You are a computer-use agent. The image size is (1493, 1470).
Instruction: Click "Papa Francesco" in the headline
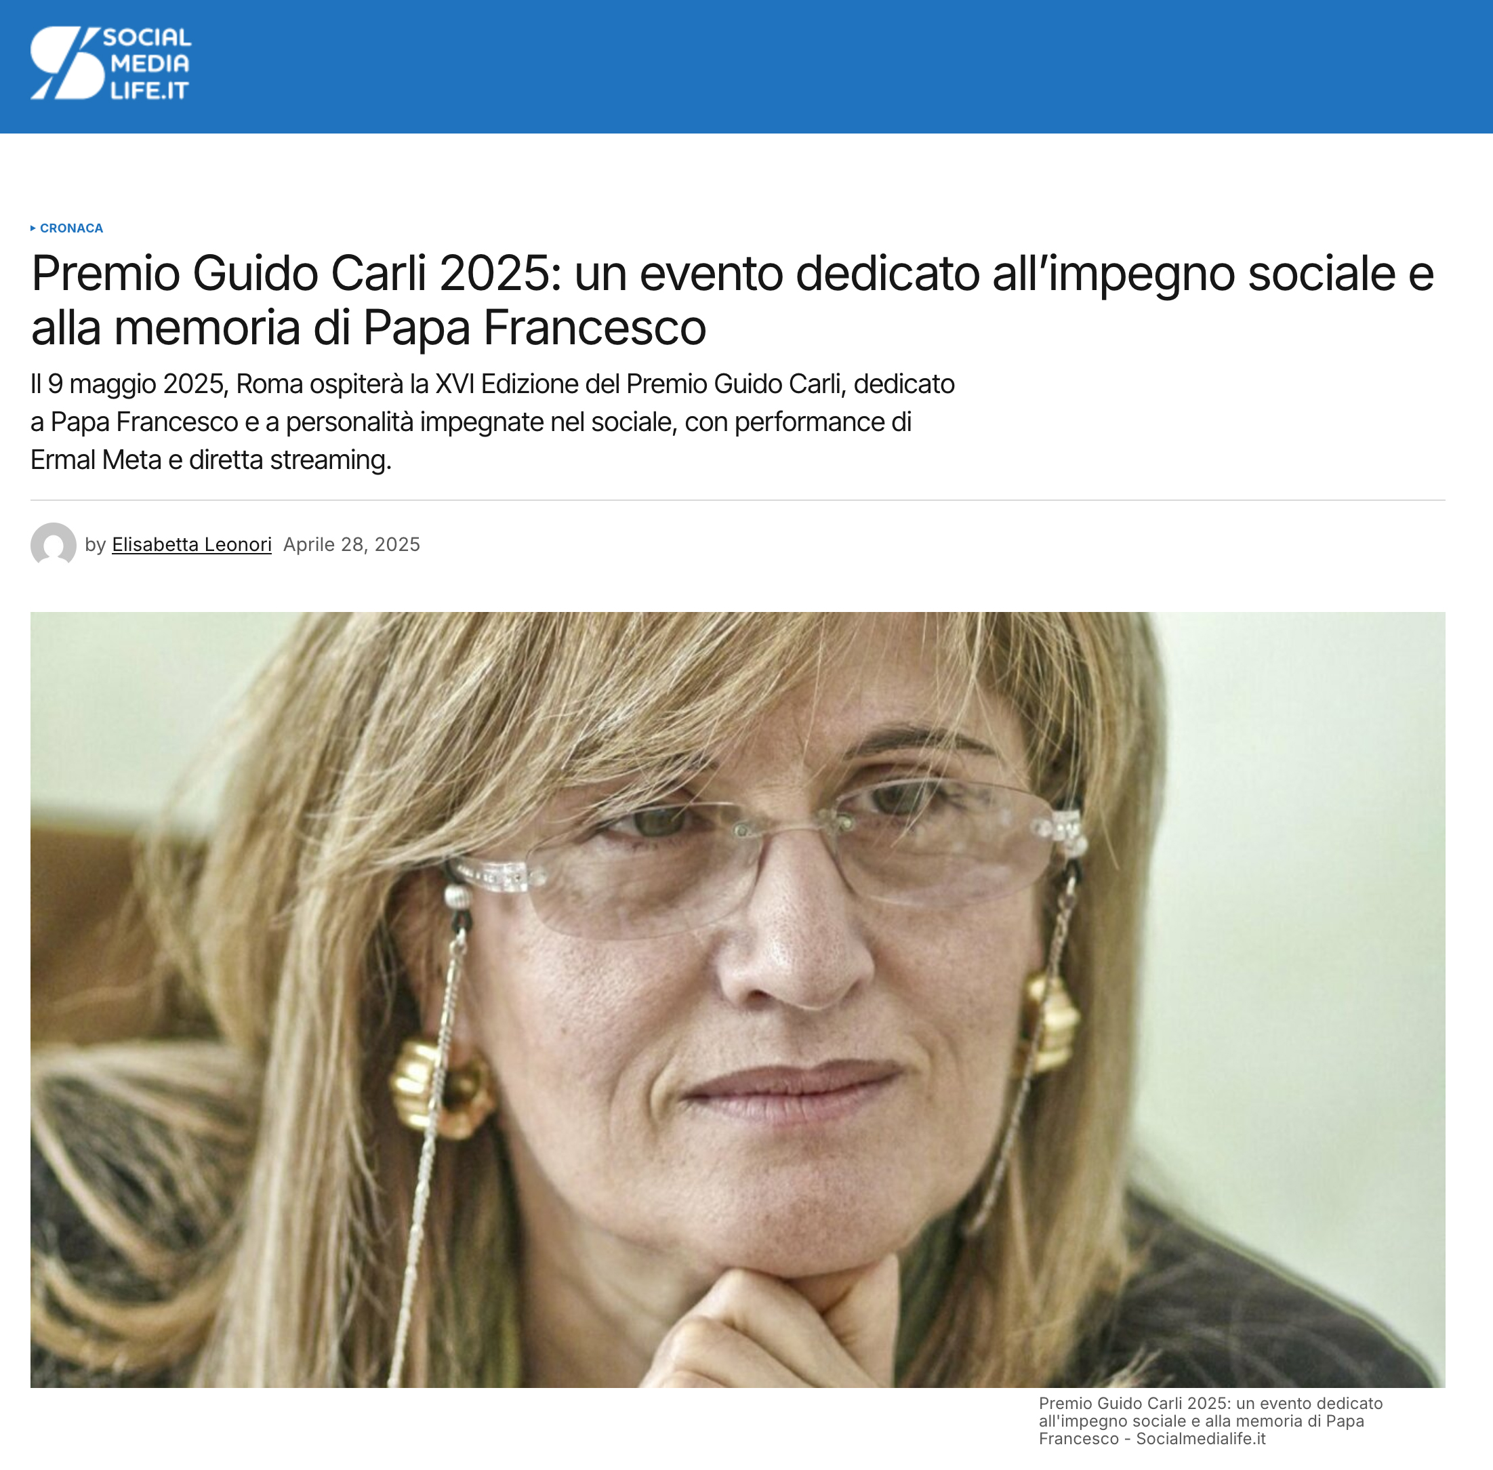coord(534,327)
